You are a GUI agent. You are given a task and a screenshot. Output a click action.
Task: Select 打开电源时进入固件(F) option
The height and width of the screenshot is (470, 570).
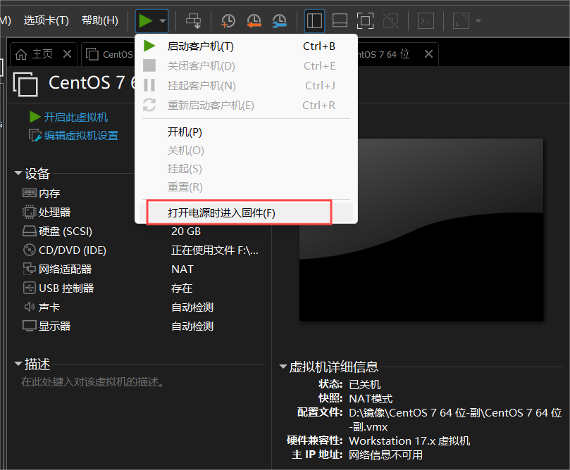tap(246, 212)
